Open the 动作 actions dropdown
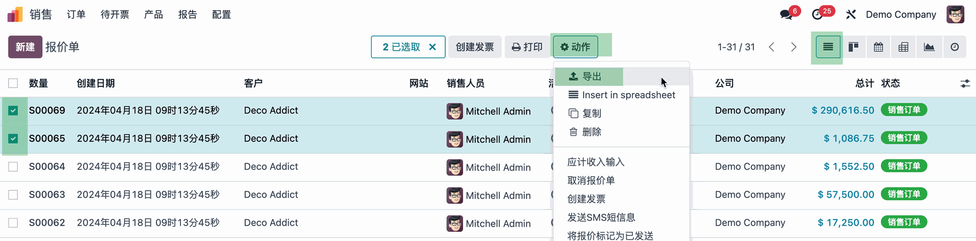Screen dimensions: 976x241 [575, 47]
